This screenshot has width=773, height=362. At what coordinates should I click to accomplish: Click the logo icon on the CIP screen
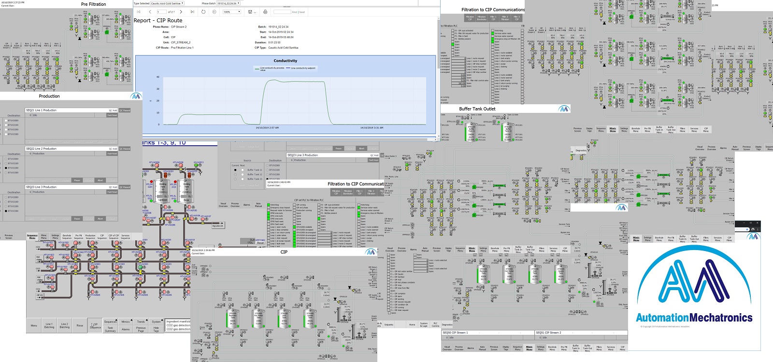pyautogui.click(x=371, y=252)
